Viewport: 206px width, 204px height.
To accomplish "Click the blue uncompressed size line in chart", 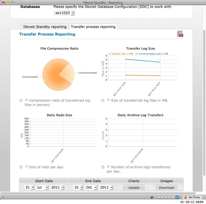I will (x=143, y=61).
